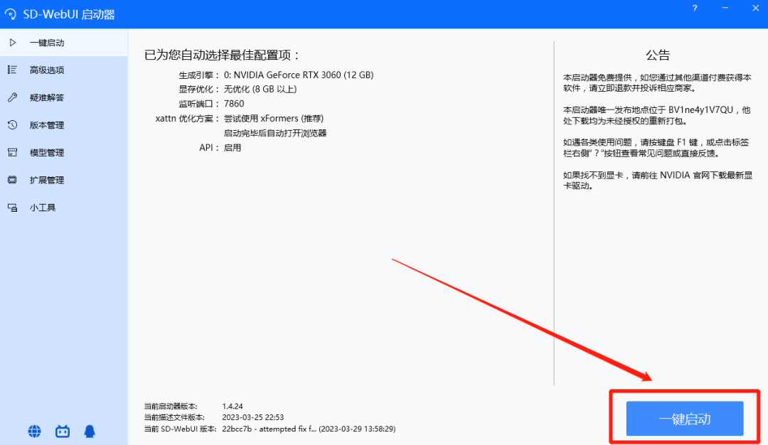
Task: Click the tools icon beside 小工具
Action: 12,208
